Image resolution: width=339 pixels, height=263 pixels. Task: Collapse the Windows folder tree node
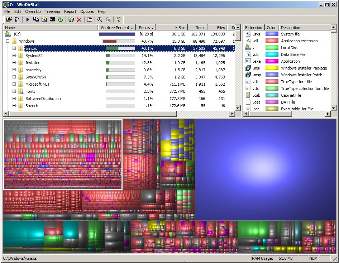pos(8,41)
